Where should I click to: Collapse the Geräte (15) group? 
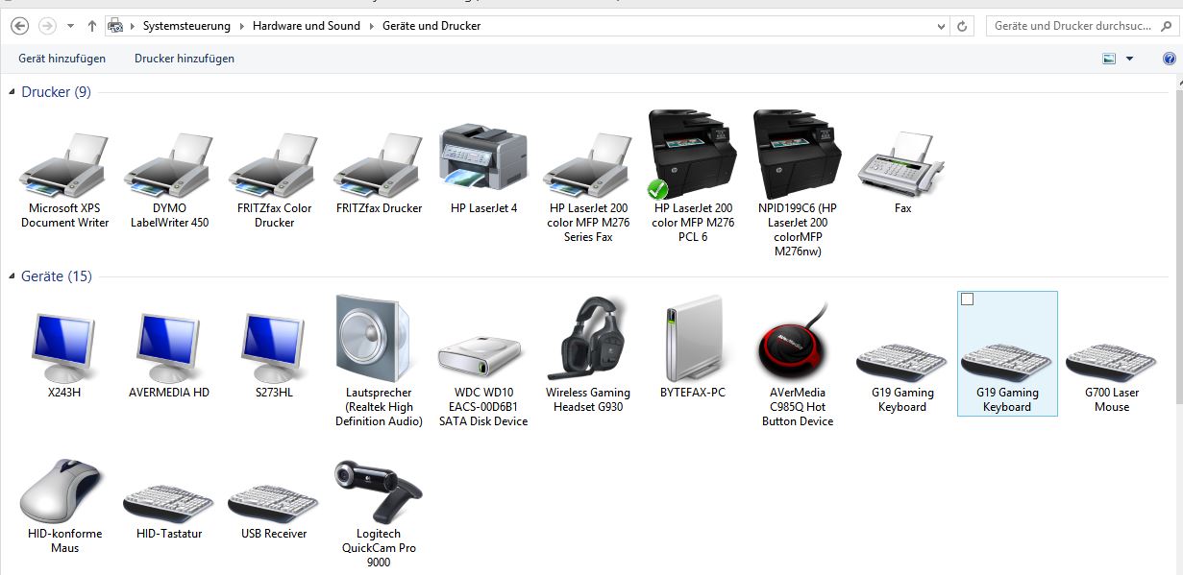click(12, 276)
